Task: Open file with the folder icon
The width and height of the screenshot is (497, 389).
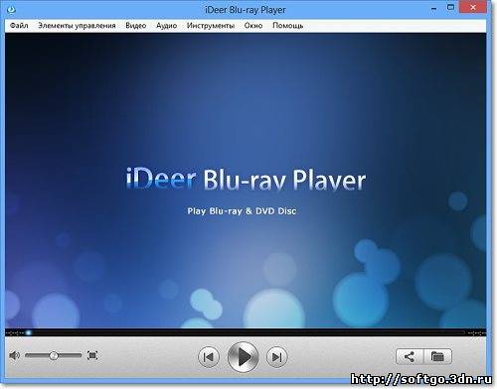Action: 437,356
